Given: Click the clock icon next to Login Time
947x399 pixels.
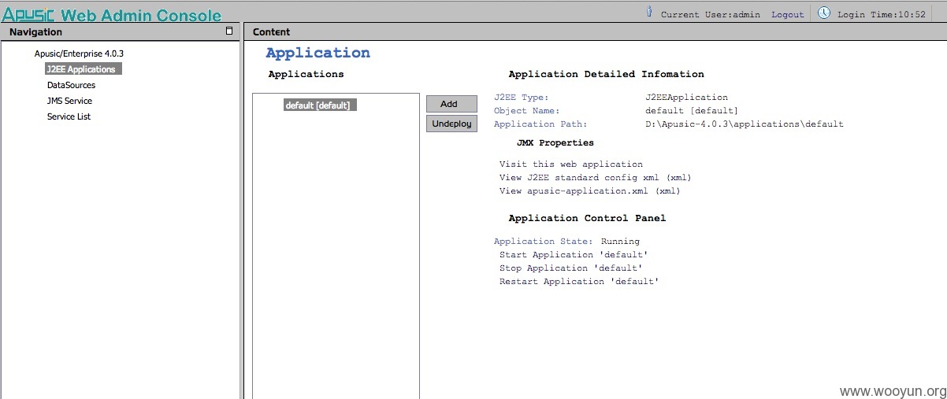Looking at the screenshot, I should [824, 13].
